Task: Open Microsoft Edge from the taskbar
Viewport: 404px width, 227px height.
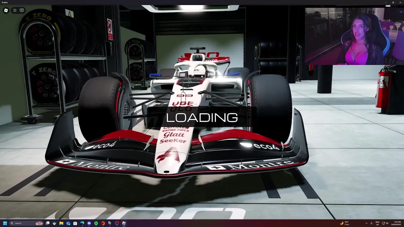Action: tap(82, 223)
